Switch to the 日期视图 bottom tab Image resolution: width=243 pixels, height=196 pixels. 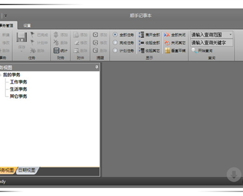pyautogui.click(x=27, y=170)
